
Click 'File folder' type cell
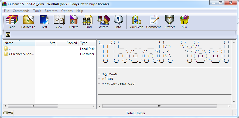point(87,54)
